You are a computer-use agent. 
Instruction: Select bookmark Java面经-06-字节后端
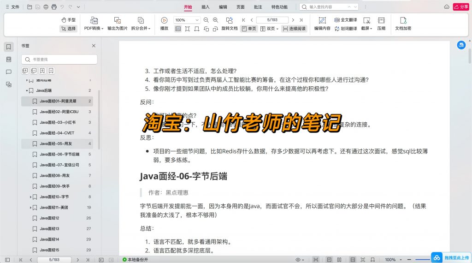tap(57, 154)
